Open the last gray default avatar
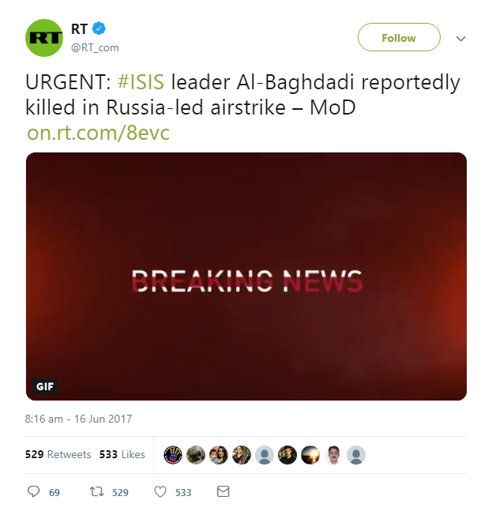 (356, 455)
